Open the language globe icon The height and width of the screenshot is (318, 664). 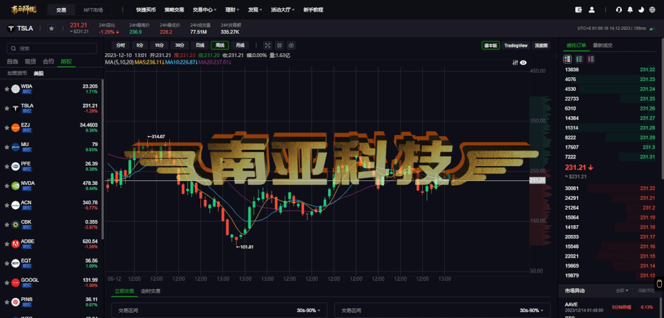652,9
